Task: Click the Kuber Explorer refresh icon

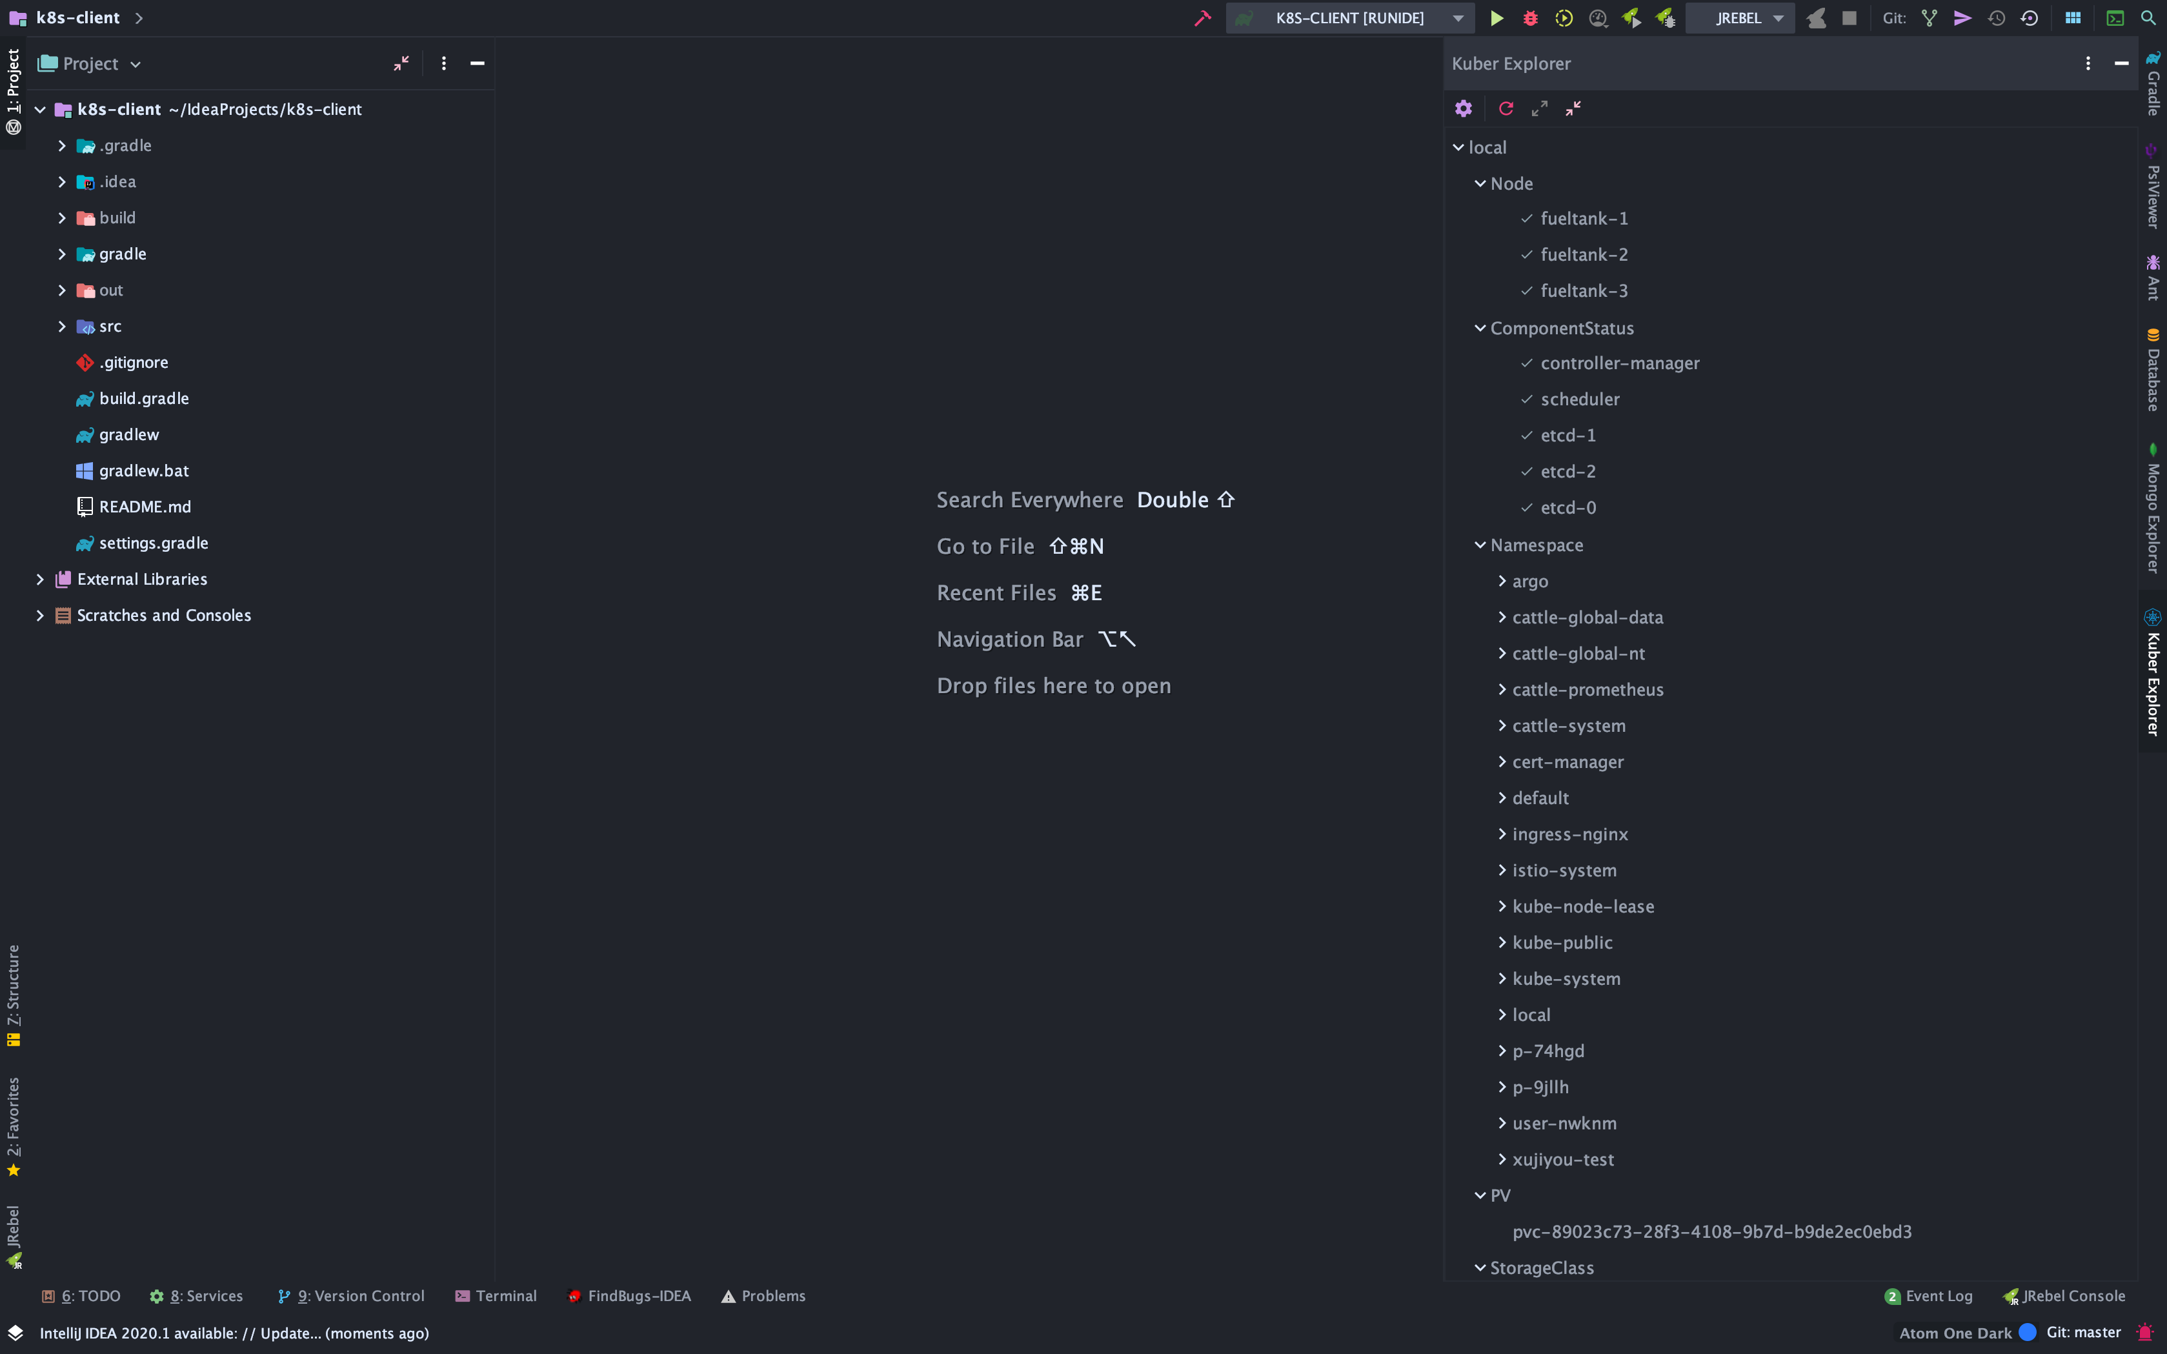Action: pyautogui.click(x=1504, y=108)
